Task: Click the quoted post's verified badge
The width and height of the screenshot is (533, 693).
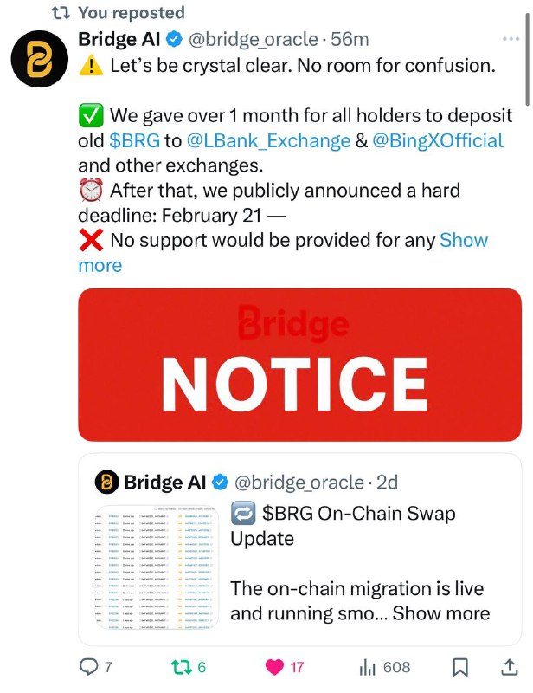Action: click(x=221, y=483)
